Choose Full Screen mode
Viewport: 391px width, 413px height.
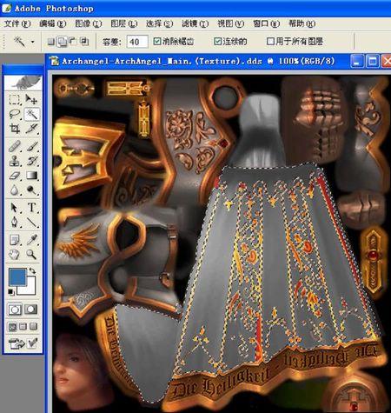coord(34,327)
